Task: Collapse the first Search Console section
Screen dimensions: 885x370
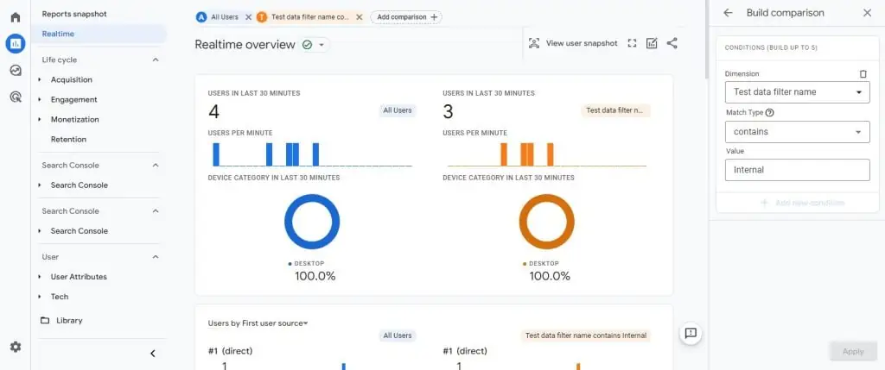Action: click(x=156, y=165)
